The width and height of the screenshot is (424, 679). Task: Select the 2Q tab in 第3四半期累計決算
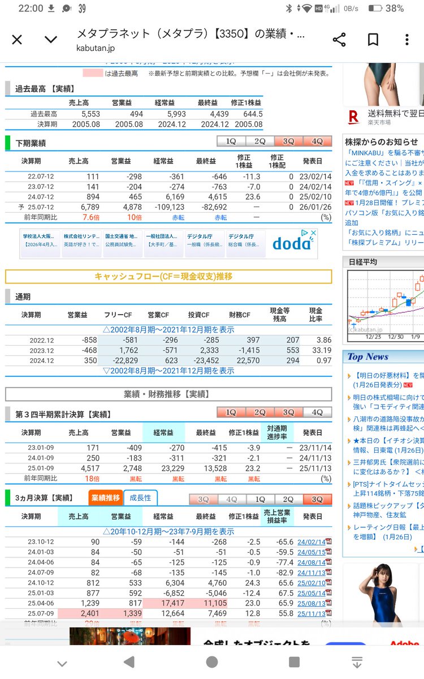(259, 412)
